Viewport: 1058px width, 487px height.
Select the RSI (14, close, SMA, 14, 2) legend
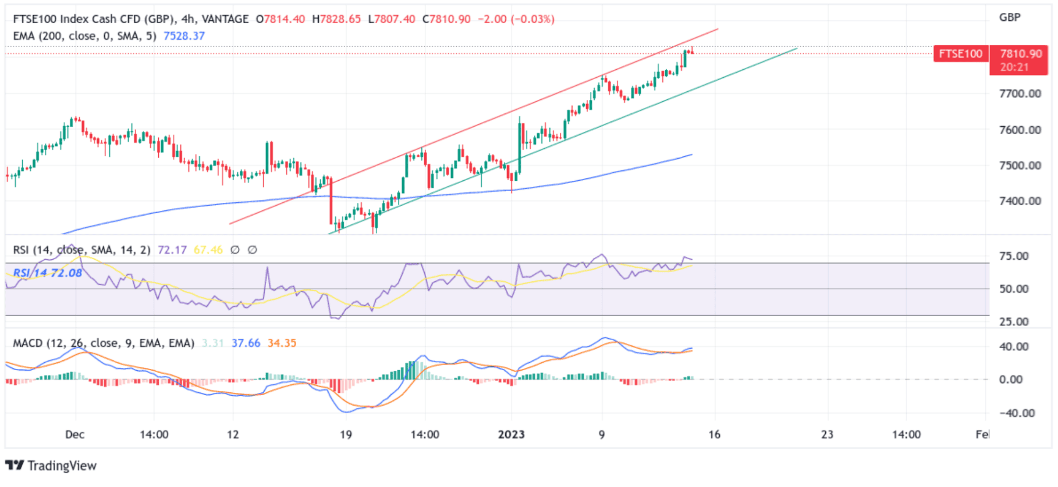point(81,250)
